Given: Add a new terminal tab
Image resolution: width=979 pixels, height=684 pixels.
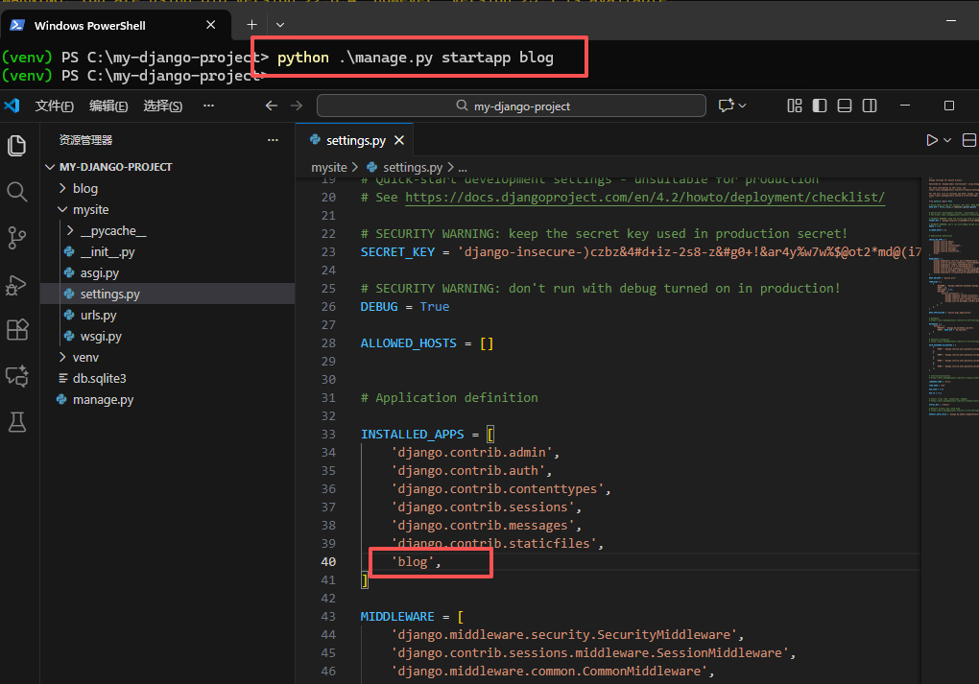Looking at the screenshot, I should pos(251,25).
